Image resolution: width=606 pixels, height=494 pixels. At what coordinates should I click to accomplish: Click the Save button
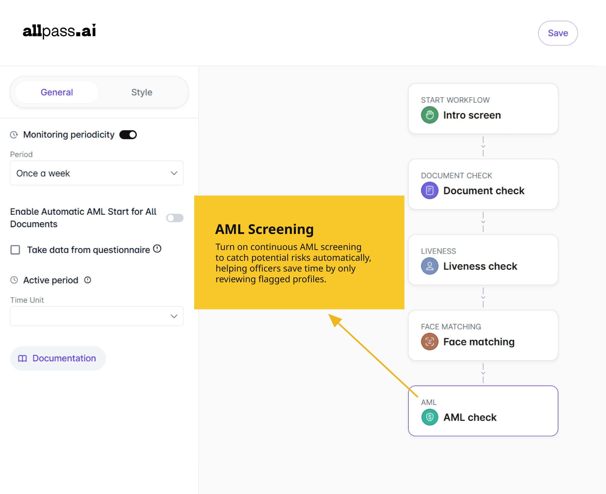click(x=558, y=33)
